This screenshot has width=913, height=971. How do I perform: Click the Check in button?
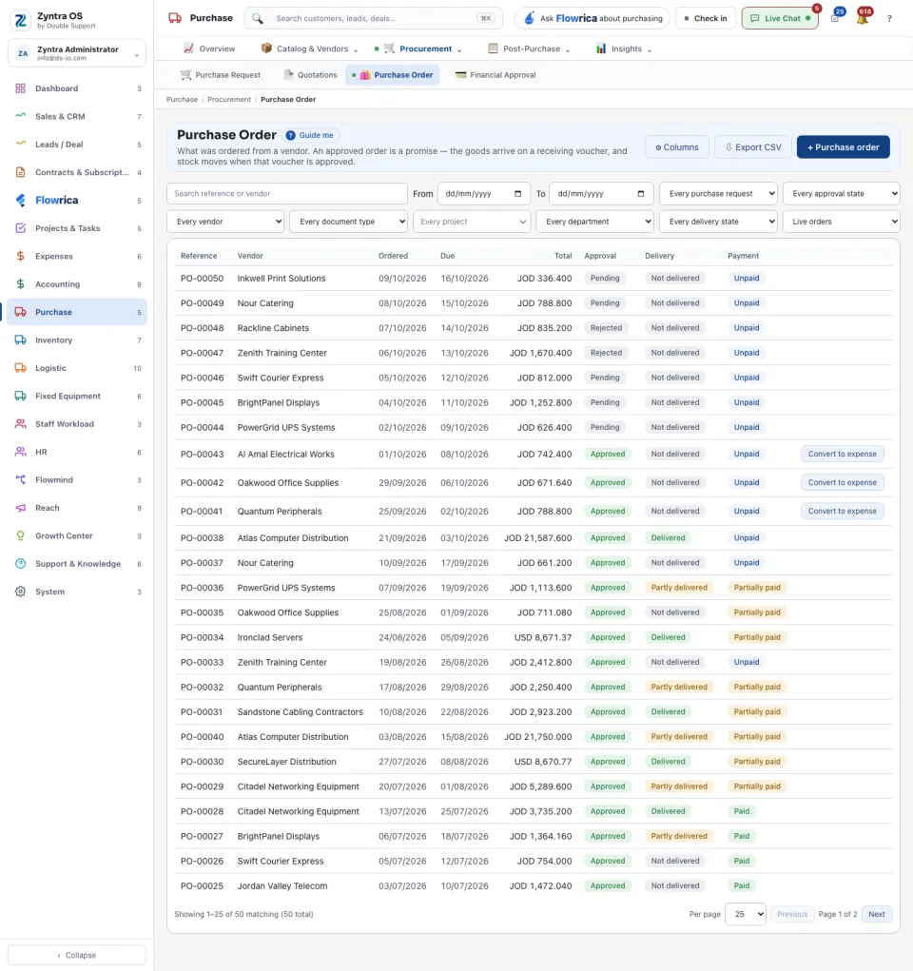tap(706, 19)
